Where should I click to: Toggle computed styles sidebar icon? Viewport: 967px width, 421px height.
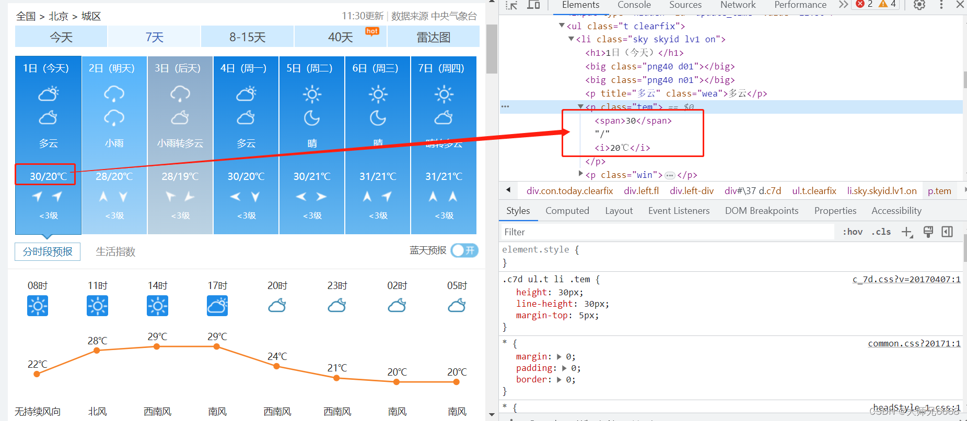[x=947, y=232]
